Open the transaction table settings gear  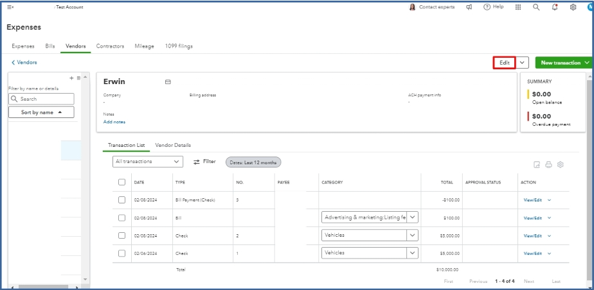click(x=561, y=165)
